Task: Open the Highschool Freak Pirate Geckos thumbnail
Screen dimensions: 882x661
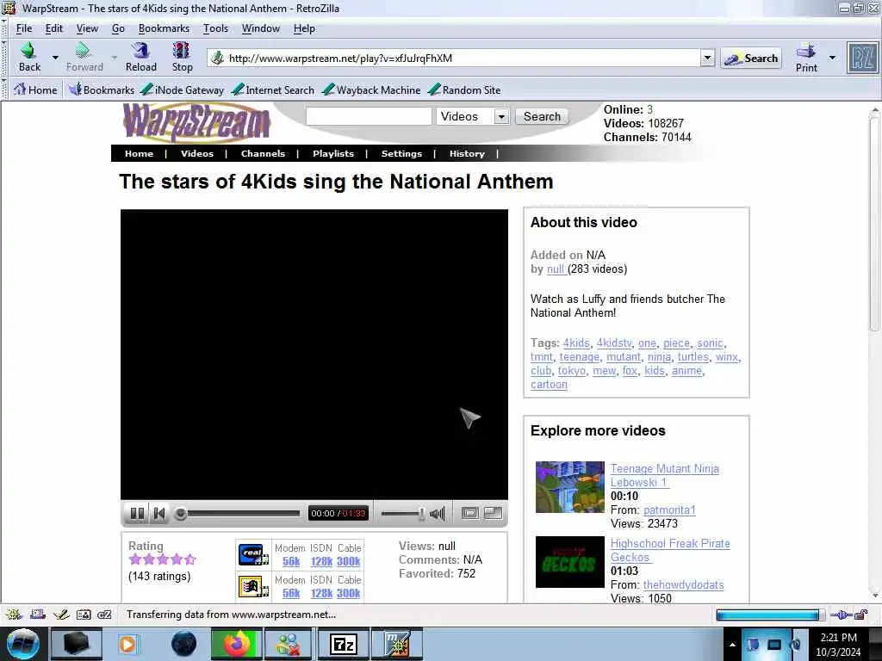Action: (x=569, y=561)
